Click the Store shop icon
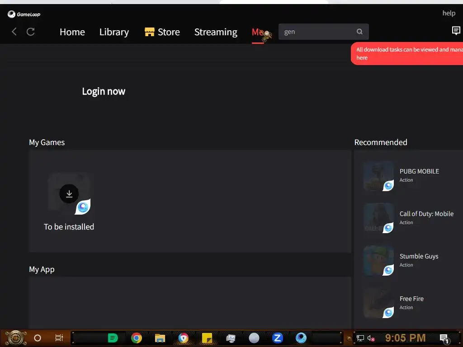 tap(149, 32)
